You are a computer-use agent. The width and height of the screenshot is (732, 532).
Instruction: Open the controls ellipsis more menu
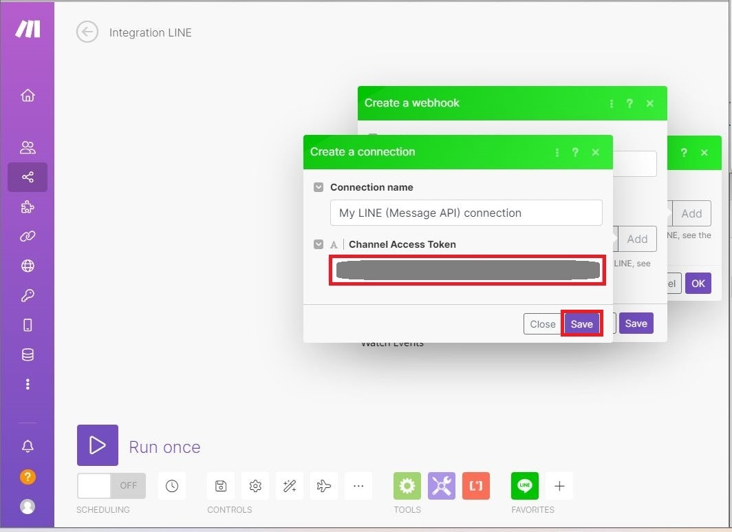pos(358,486)
